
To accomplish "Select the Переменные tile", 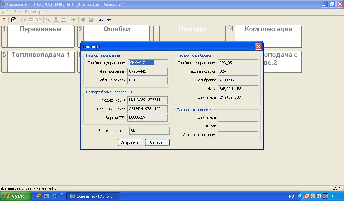I will pyautogui.click(x=40, y=36).
